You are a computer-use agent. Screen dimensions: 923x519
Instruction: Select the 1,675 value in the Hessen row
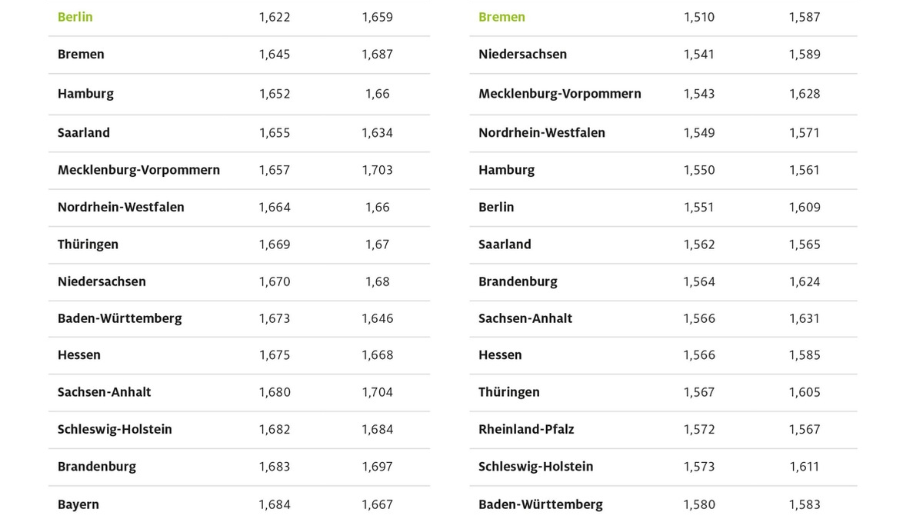point(275,355)
